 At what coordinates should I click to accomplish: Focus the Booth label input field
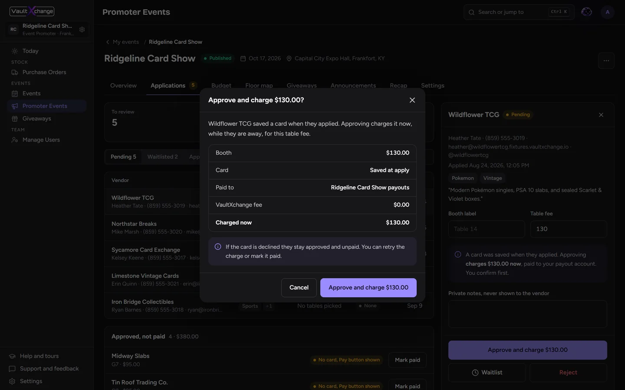click(487, 229)
